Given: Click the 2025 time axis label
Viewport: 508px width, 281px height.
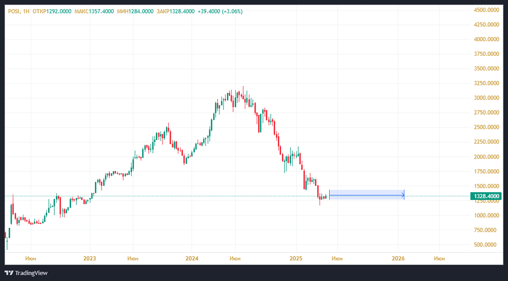Looking at the screenshot, I should tap(296, 258).
